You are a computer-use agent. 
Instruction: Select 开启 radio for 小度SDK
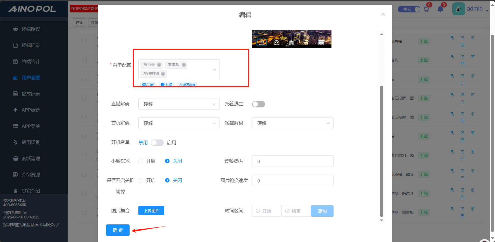tap(141, 161)
